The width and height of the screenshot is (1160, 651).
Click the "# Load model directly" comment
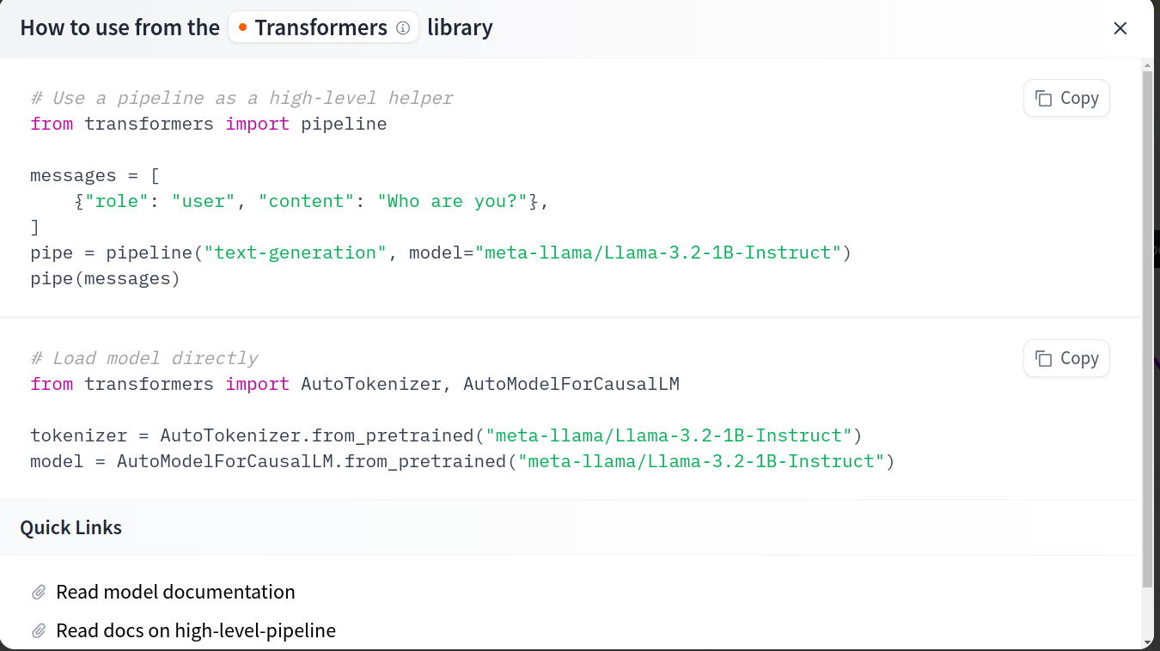pyautogui.click(x=144, y=358)
